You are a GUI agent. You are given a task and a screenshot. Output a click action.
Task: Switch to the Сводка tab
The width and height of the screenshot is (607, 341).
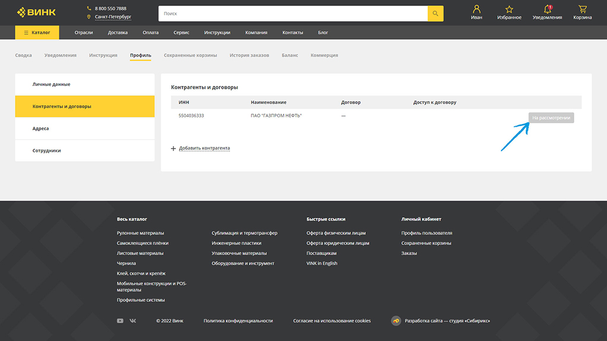(x=24, y=55)
